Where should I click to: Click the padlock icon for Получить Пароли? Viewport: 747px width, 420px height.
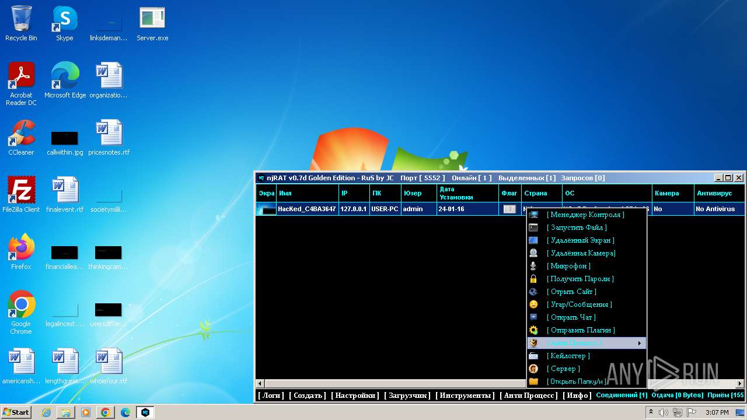533,279
